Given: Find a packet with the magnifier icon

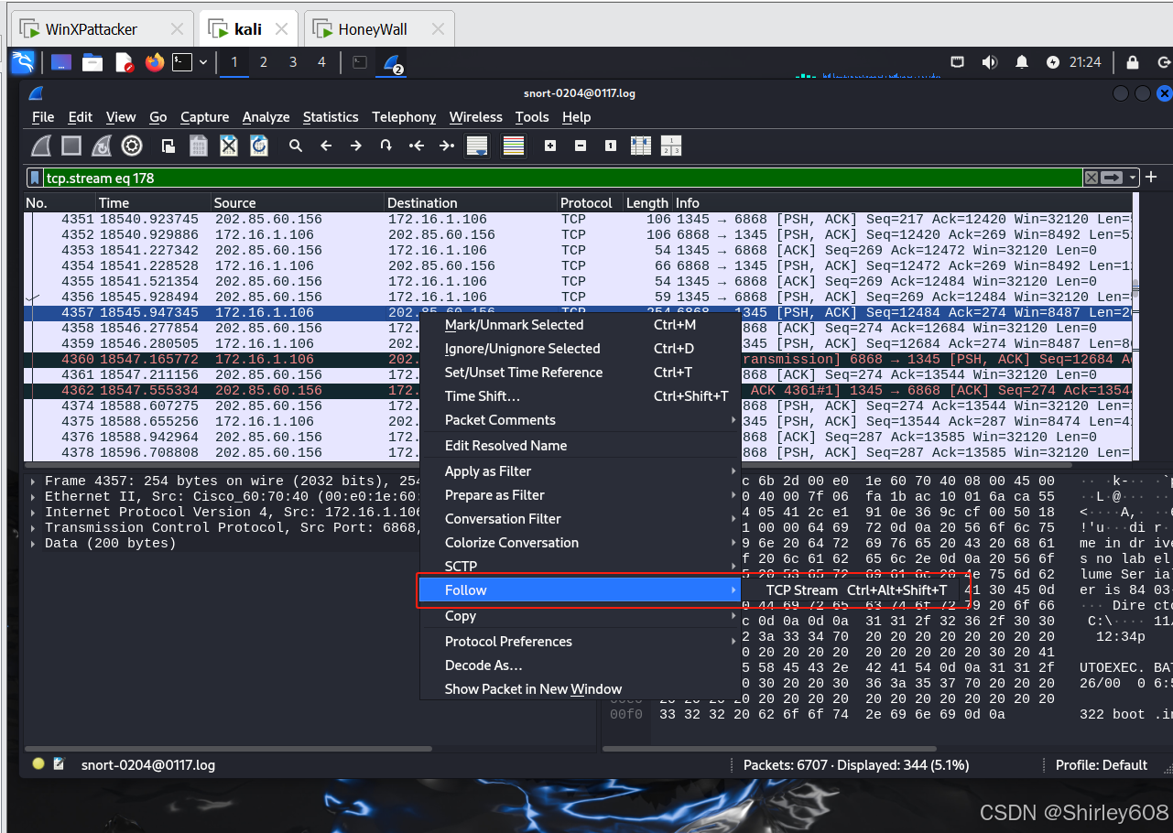Looking at the screenshot, I should [x=296, y=146].
